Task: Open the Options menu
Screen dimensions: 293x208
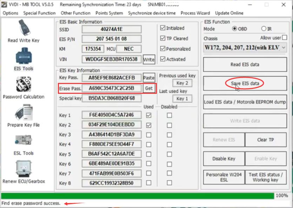Action: pyautogui.click(x=11, y=13)
